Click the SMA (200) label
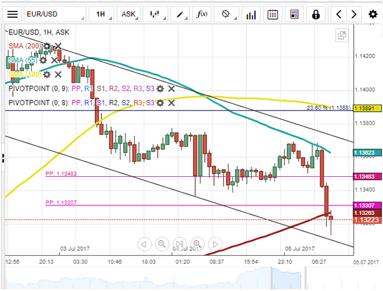 click(x=25, y=46)
